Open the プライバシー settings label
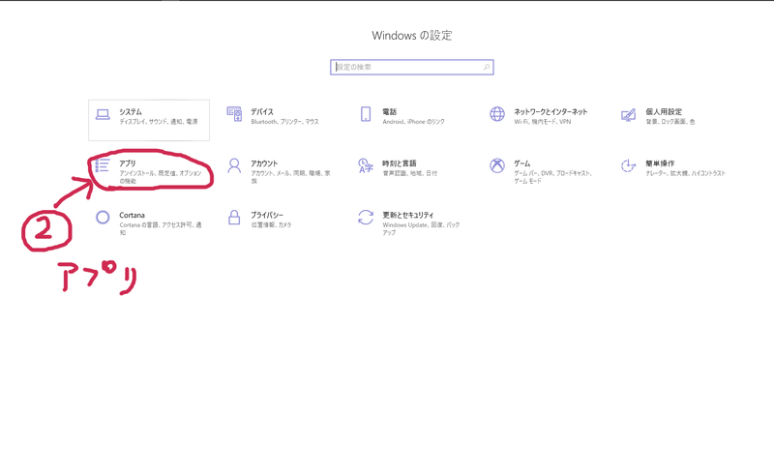774x474 pixels. click(267, 216)
